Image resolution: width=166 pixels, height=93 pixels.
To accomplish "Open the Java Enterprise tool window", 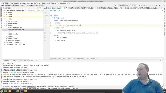I will tap(61, 87).
